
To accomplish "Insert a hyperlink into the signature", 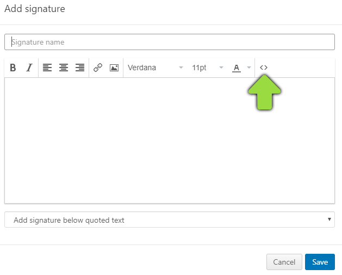I will (x=98, y=68).
